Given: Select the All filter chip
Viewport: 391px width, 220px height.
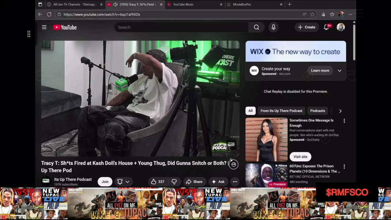Looking at the screenshot, I should click(x=250, y=111).
